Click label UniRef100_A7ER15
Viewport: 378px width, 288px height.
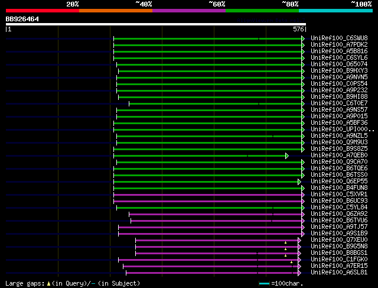(x=339, y=266)
